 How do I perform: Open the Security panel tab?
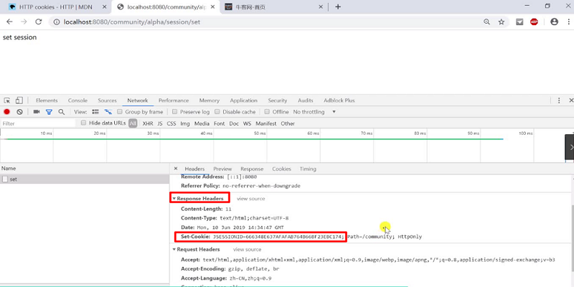[x=277, y=100]
